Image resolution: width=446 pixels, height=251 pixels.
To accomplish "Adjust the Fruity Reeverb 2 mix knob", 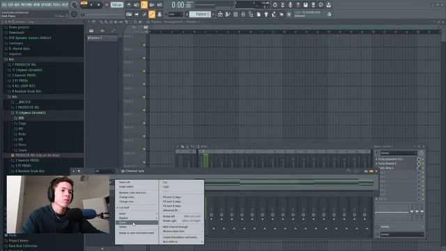I will pyautogui.click(x=418, y=164).
